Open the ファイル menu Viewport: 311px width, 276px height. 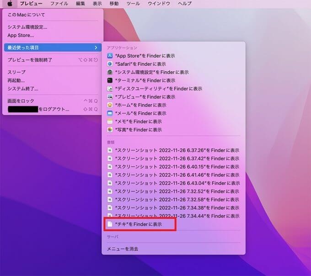(59, 4)
